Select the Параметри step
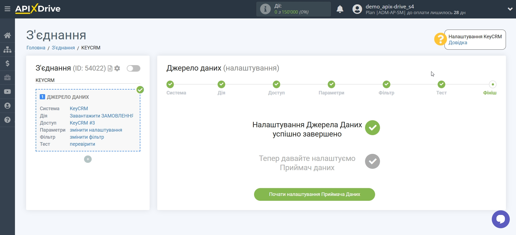The width and height of the screenshot is (516, 235). click(331, 84)
